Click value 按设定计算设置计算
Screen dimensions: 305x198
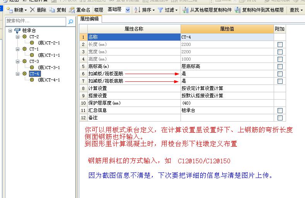(227, 88)
